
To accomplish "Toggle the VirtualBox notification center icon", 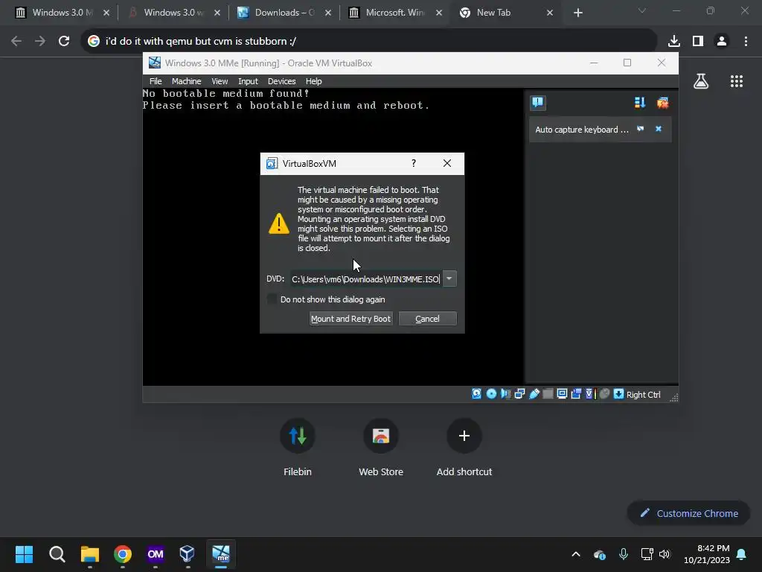I will 537,103.
